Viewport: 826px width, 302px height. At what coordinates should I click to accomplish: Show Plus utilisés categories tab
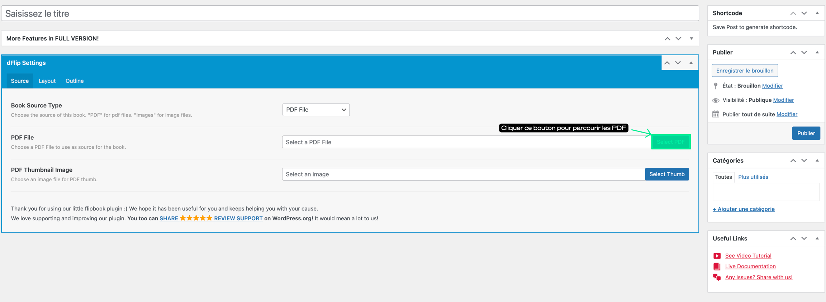(x=753, y=177)
